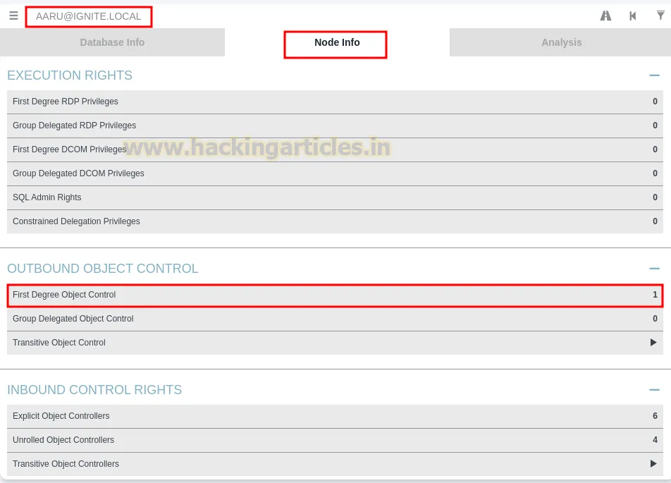The height and width of the screenshot is (483, 671).
Task: Select the SQL Admin Rights row
Action: (335, 197)
